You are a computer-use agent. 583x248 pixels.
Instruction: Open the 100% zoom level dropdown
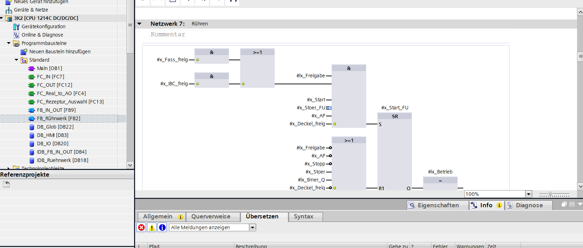[529, 194]
